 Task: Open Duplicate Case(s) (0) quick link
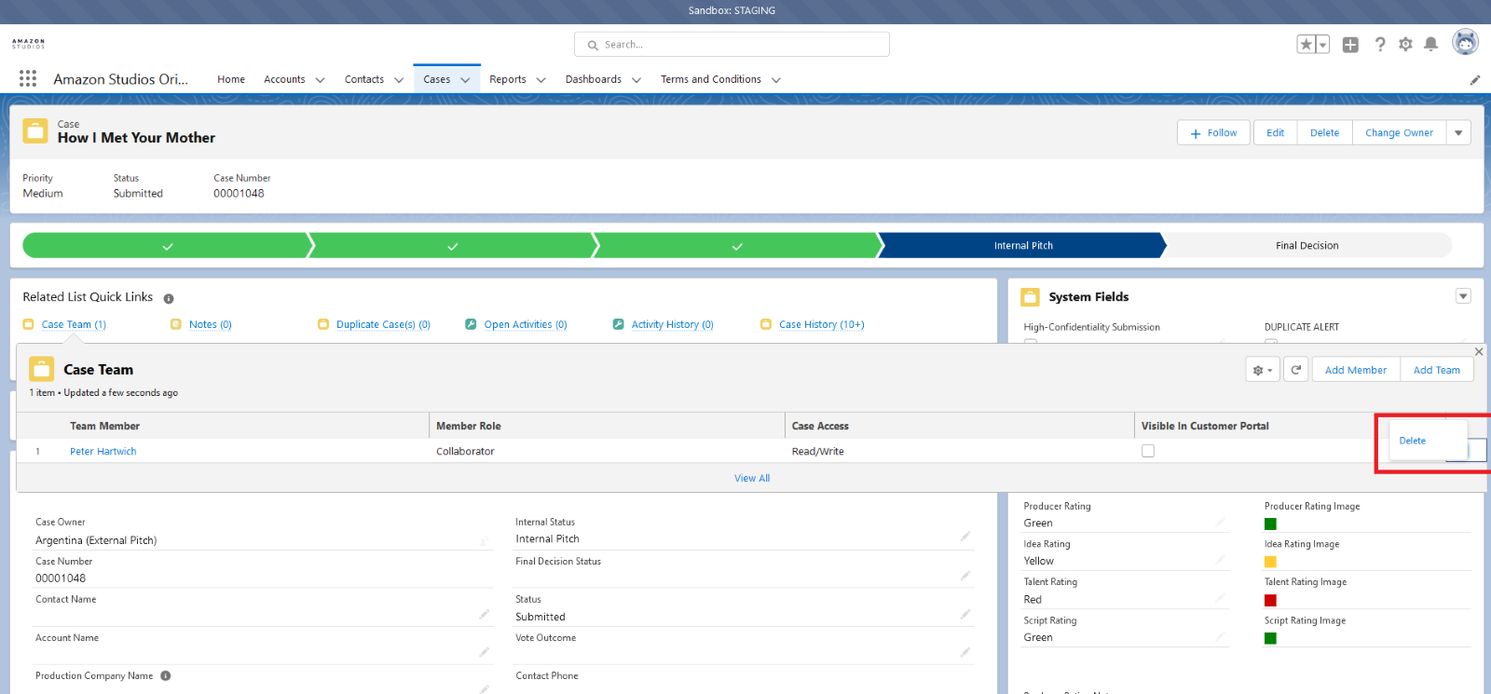click(x=383, y=325)
